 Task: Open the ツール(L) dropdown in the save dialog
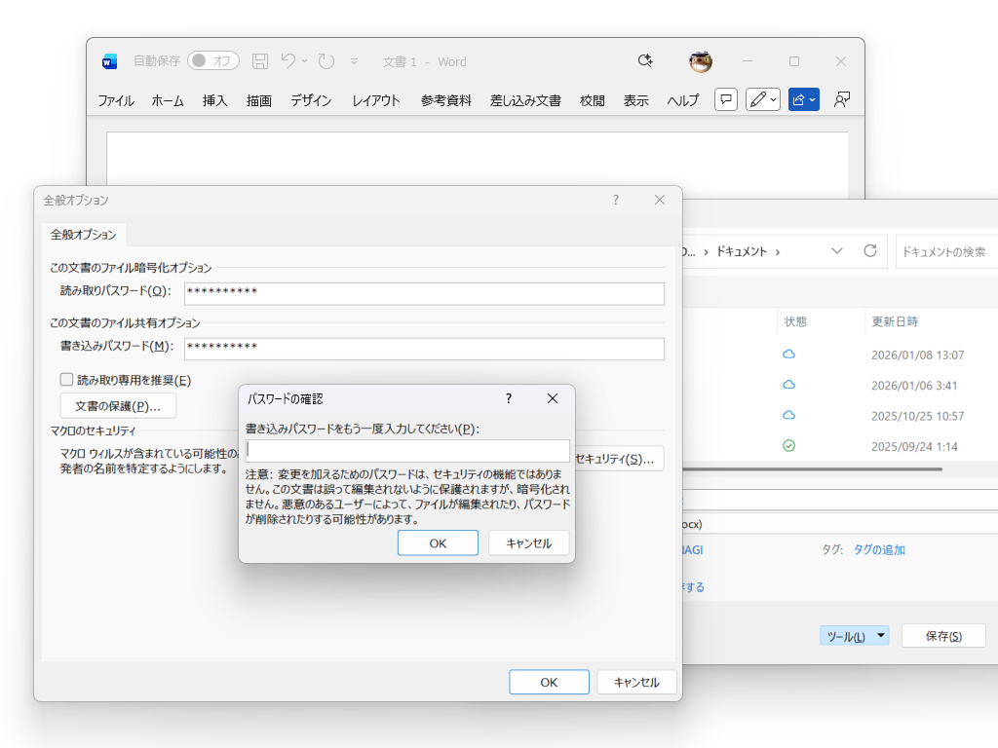tap(854, 635)
